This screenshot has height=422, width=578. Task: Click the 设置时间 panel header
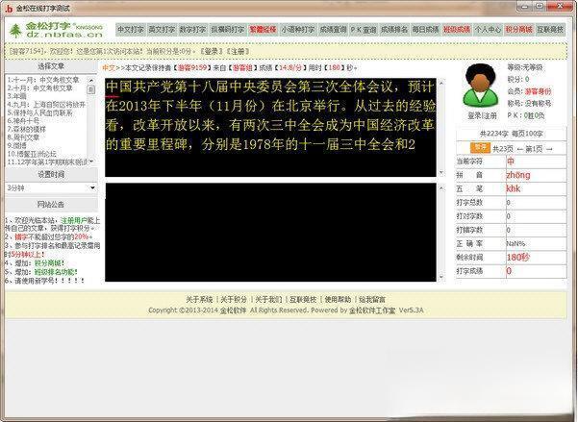click(x=51, y=174)
